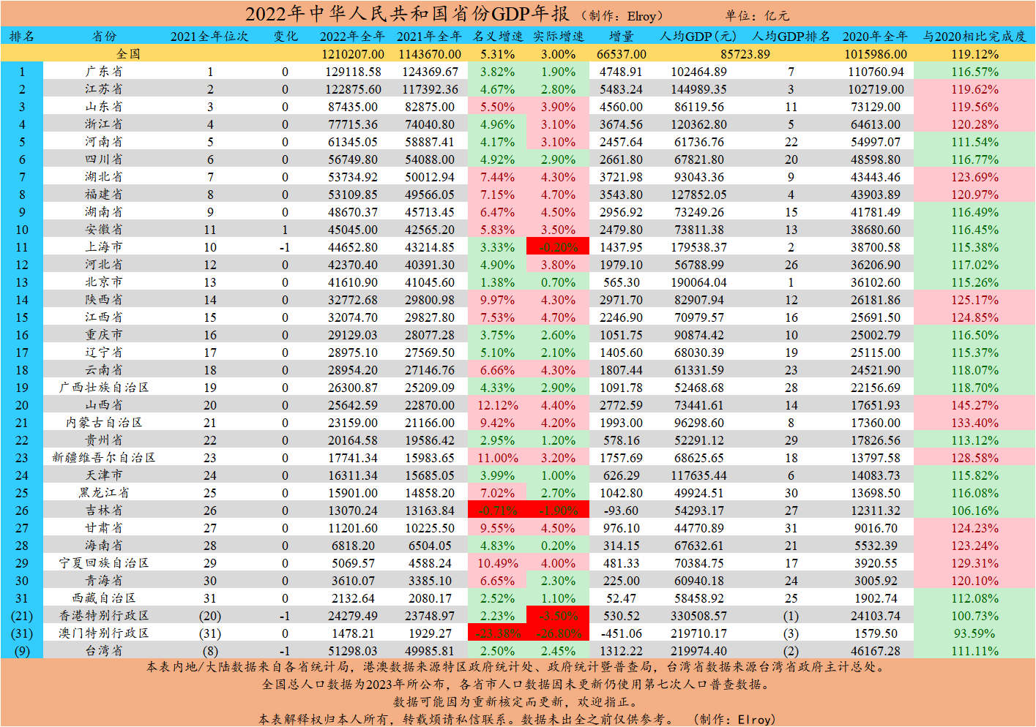Click Jilin's negative increment '-93.60'
Viewport: 1036px width, 727px height.
[x=622, y=511]
